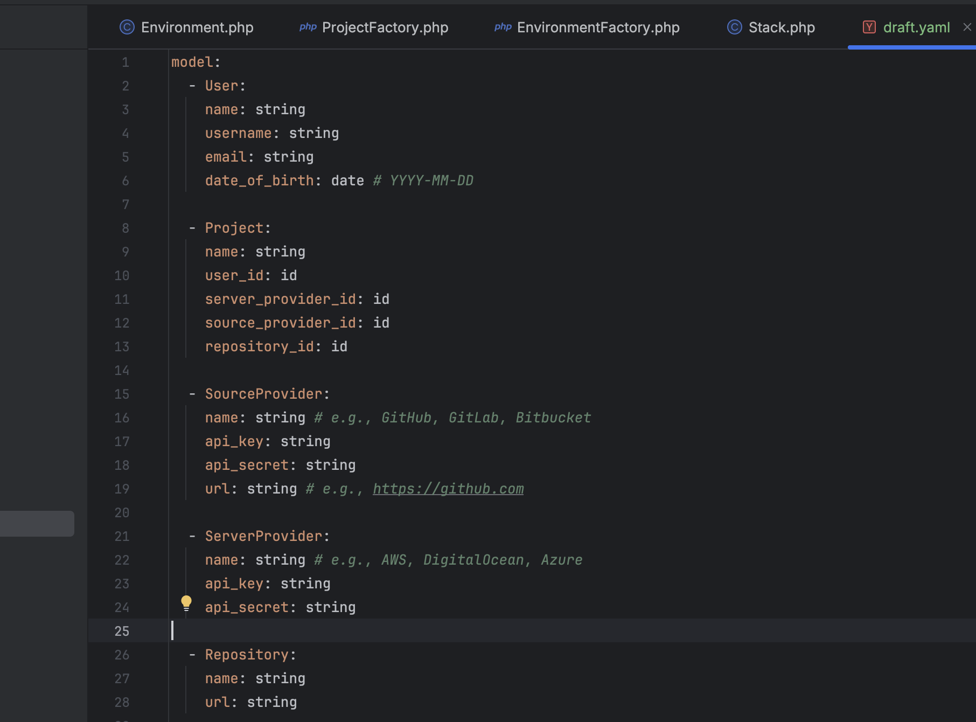Switch to the Stack.php tab

[x=771, y=27]
